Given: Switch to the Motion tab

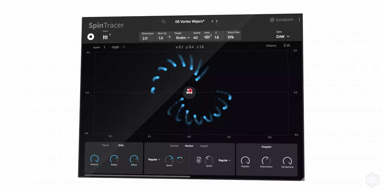Looking at the screenshot, I should point(189,146).
